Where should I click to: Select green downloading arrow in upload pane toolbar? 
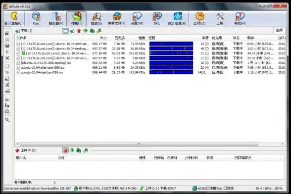72,150
